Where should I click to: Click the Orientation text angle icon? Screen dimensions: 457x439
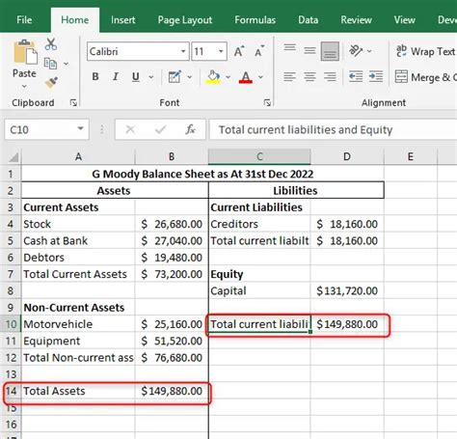[x=356, y=51]
